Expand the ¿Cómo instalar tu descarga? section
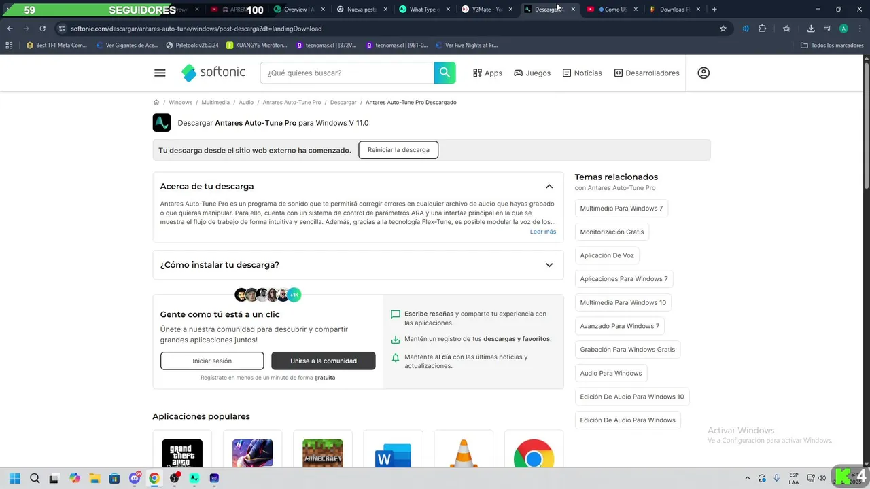Viewport: 870px width, 489px height. 549,265
